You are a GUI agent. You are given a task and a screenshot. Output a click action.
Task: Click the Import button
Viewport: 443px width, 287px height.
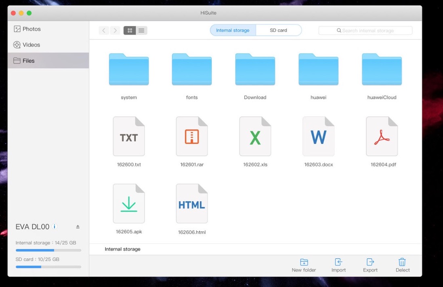[x=338, y=265]
